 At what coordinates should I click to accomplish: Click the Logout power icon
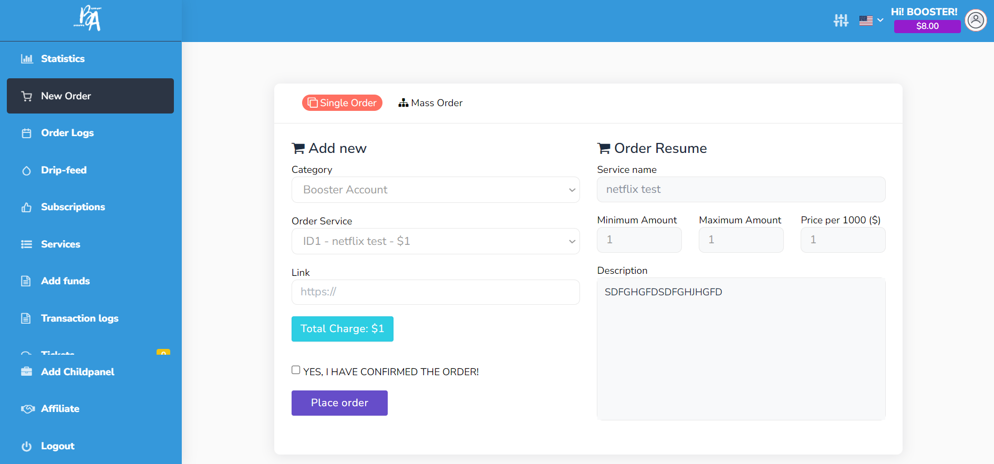click(27, 446)
